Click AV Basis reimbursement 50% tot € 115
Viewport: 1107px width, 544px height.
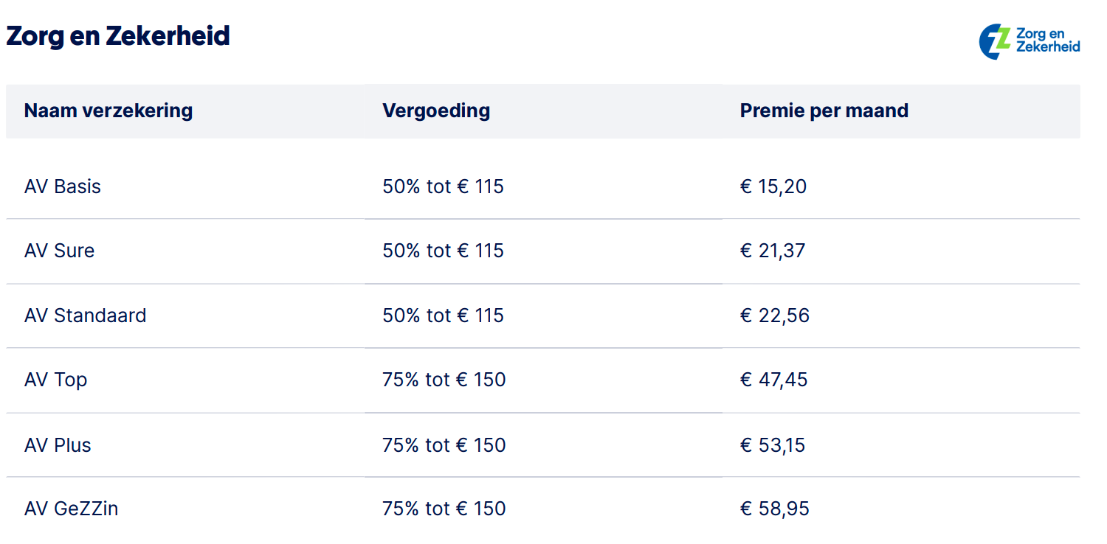[443, 186]
